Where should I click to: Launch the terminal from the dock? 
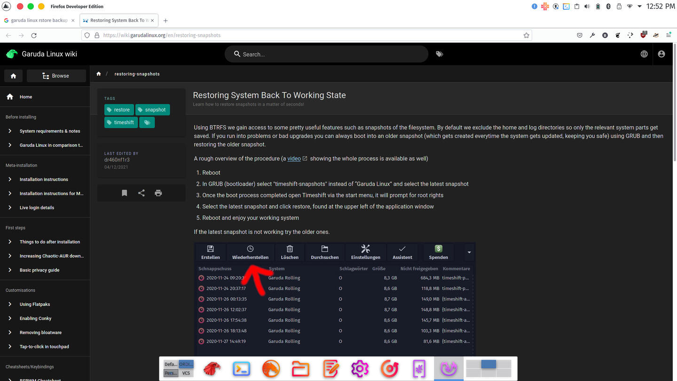pos(241,369)
